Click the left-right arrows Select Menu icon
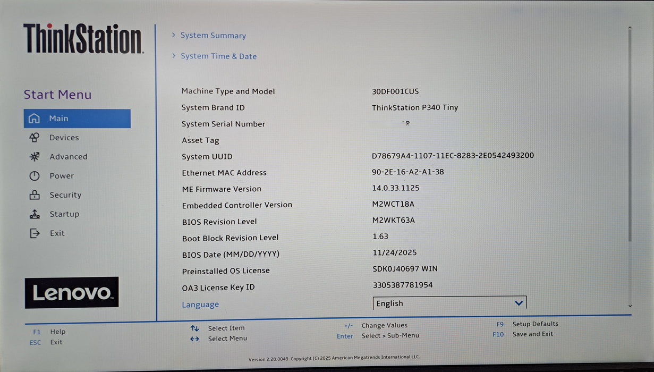The height and width of the screenshot is (372, 654). coord(194,339)
